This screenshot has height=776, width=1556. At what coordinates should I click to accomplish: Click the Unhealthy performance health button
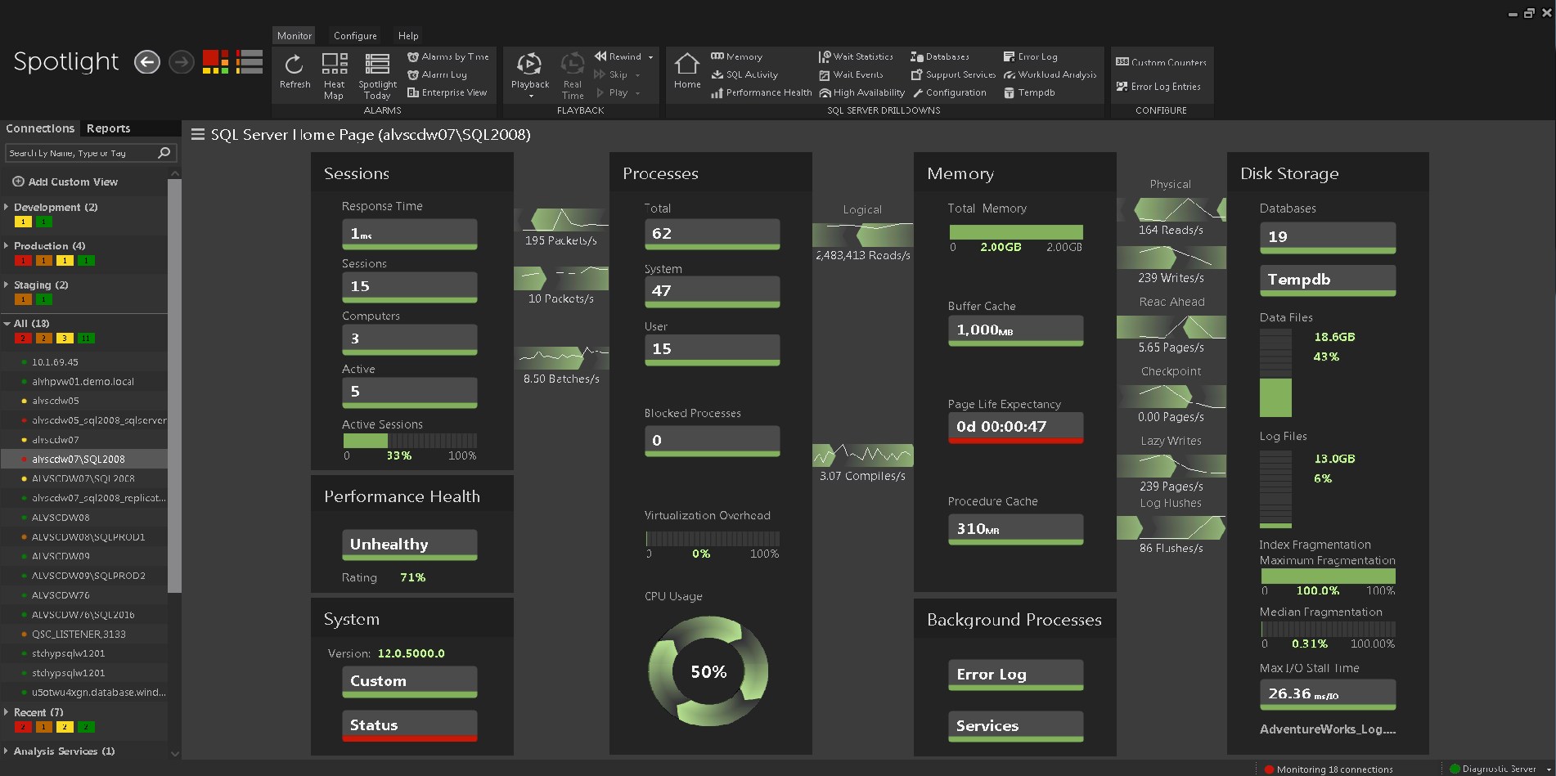tap(409, 545)
